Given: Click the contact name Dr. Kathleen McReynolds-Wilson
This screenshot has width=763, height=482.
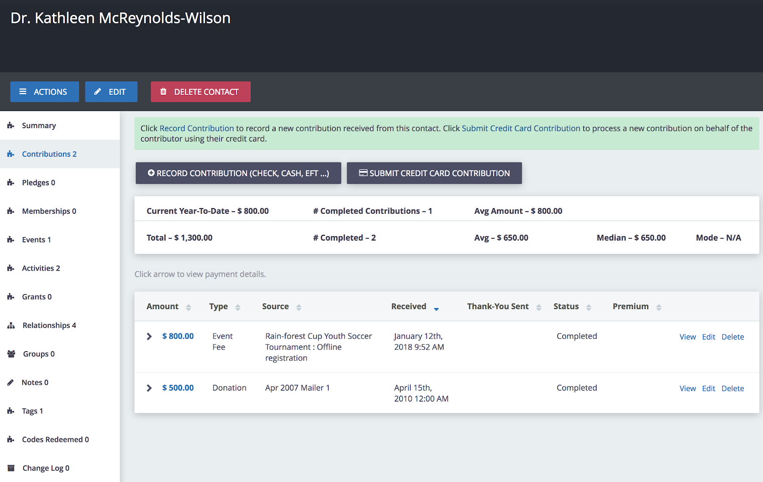Looking at the screenshot, I should point(121,18).
